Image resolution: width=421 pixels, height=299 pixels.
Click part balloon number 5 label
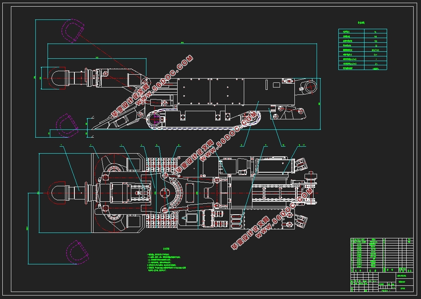coord(157,145)
